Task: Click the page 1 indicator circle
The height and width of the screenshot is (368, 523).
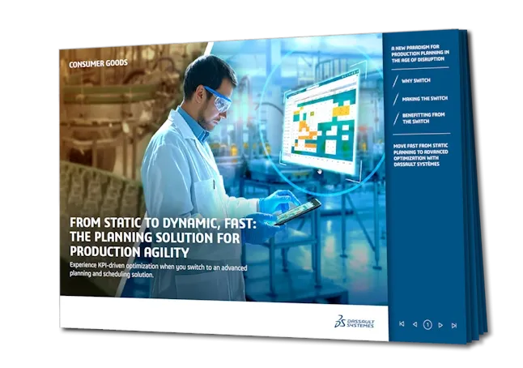Action: click(427, 324)
